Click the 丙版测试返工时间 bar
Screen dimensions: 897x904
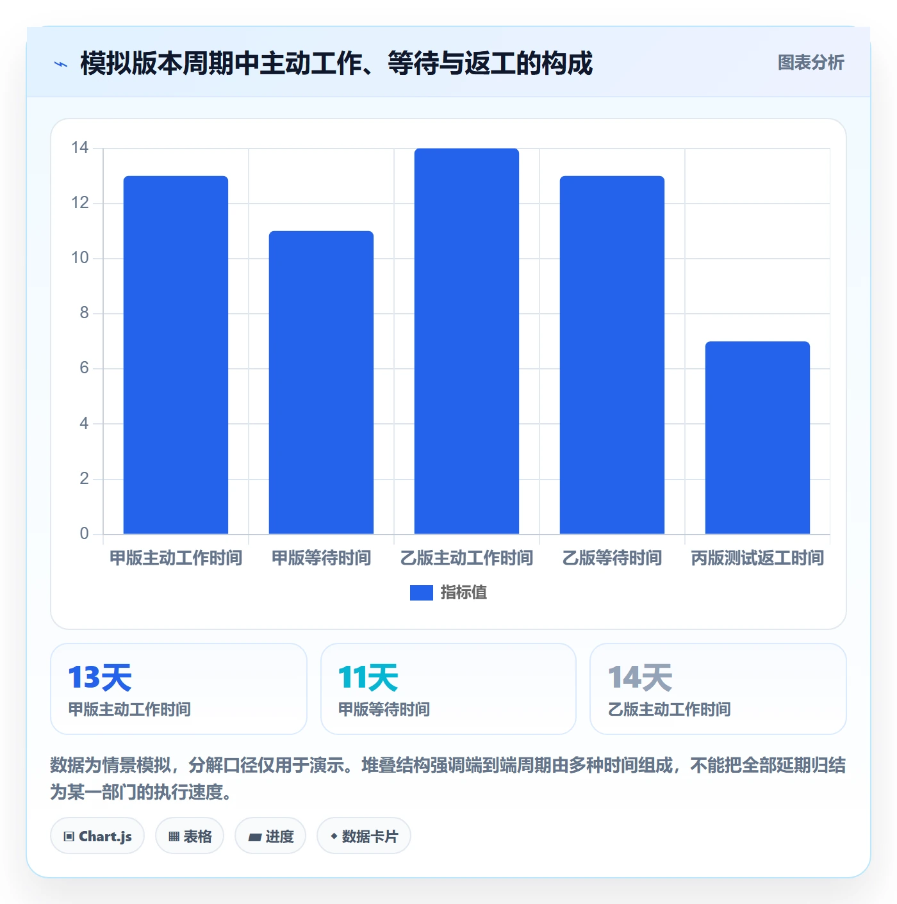point(757,437)
